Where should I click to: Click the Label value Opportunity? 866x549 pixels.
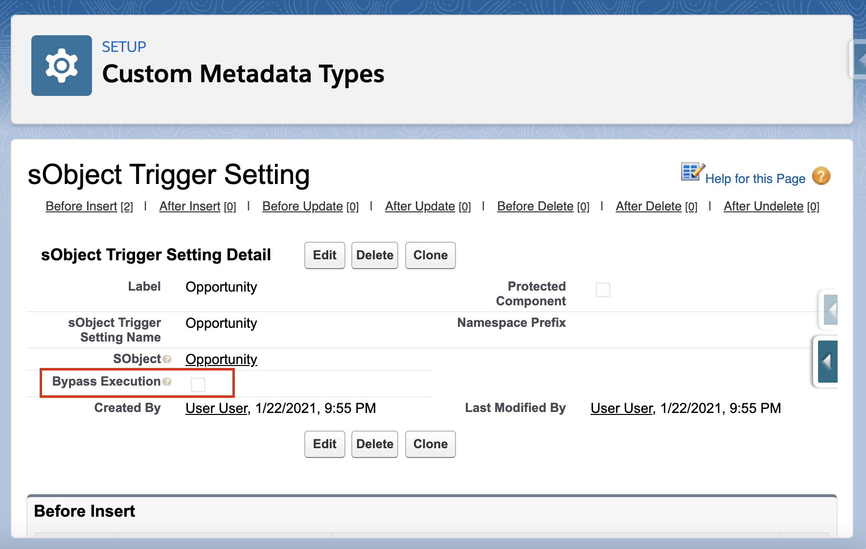click(221, 287)
